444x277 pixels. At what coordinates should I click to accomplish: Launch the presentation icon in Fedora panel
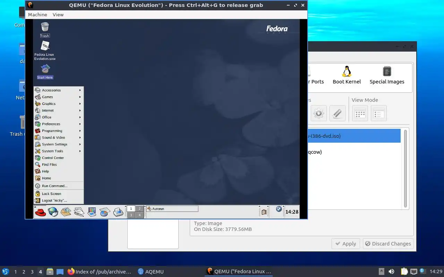pyautogui.click(x=92, y=212)
